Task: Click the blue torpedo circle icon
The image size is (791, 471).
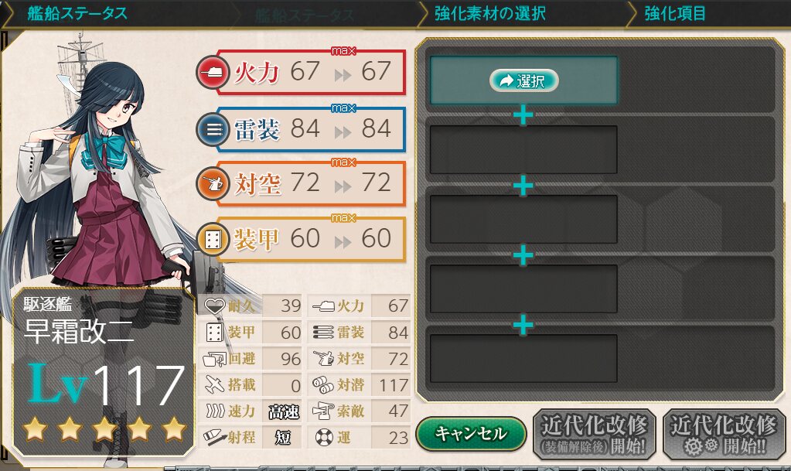Action: 212,130
